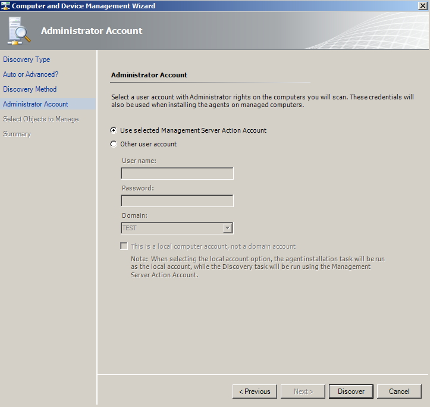Image resolution: width=430 pixels, height=407 pixels.
Task: Select the Administrator Account step in sidebar
Action: point(36,104)
